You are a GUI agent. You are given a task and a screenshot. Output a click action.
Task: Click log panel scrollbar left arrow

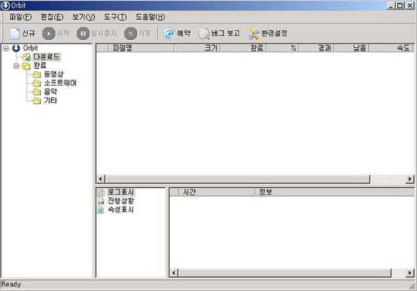(174, 273)
